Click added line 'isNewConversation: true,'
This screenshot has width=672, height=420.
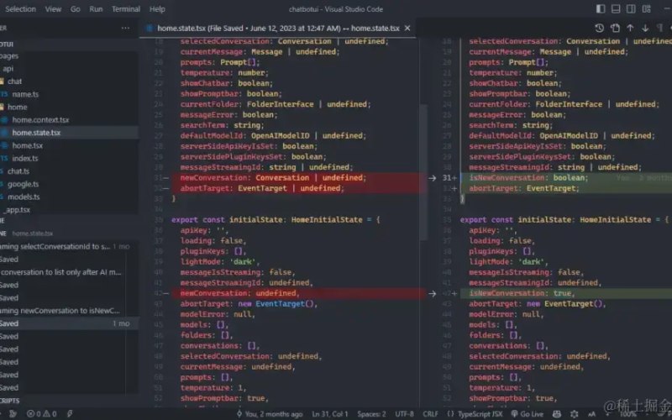[522, 293]
